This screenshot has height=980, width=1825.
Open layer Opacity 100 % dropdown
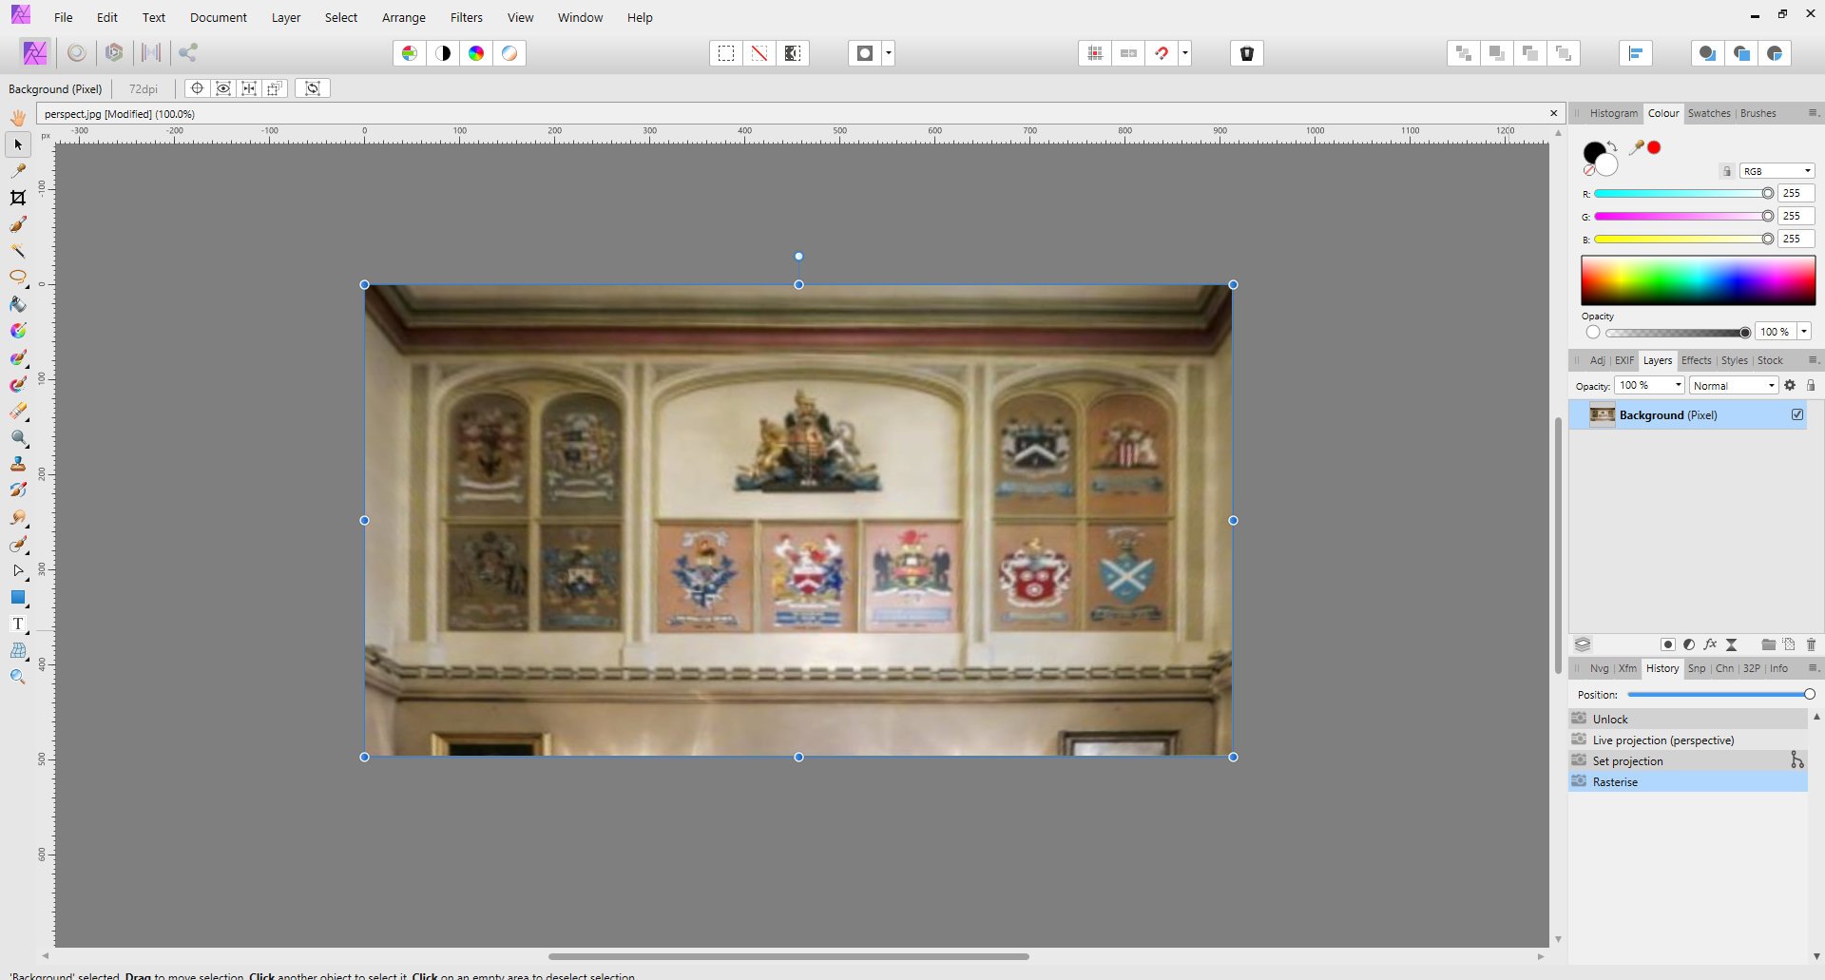tap(1679, 385)
